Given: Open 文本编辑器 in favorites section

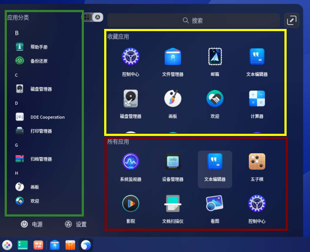Looking at the screenshot, I should pos(257,62).
